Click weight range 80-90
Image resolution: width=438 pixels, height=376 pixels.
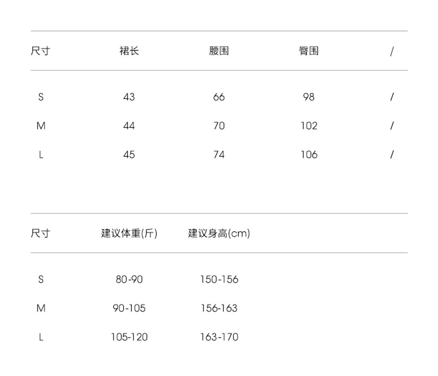[x=129, y=280]
